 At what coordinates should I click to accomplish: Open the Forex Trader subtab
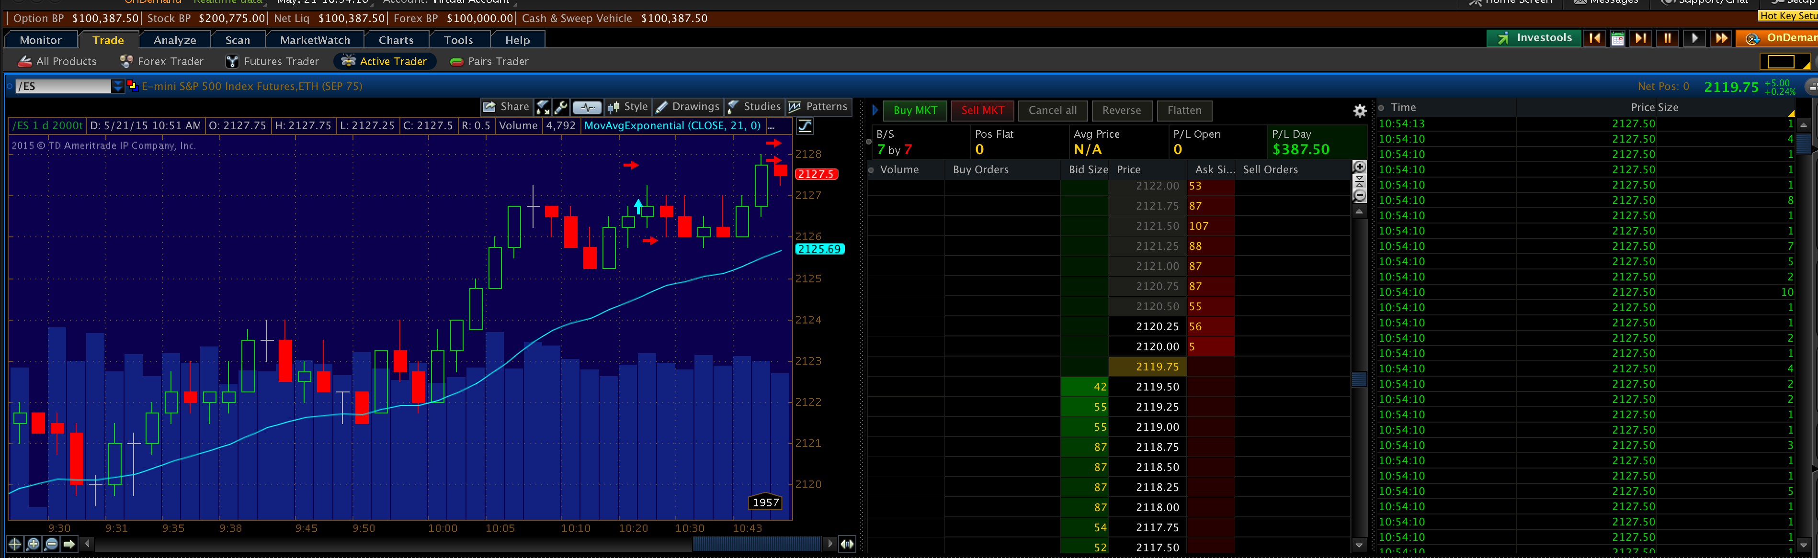click(x=161, y=61)
